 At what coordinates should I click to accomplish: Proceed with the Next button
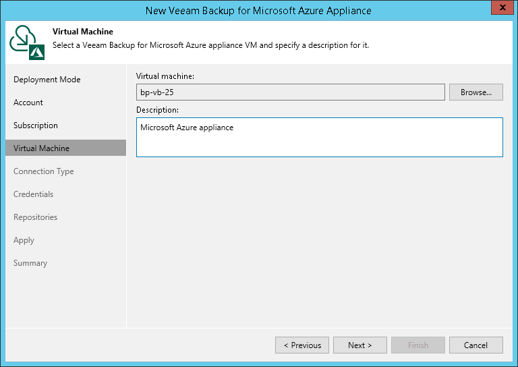(x=359, y=345)
